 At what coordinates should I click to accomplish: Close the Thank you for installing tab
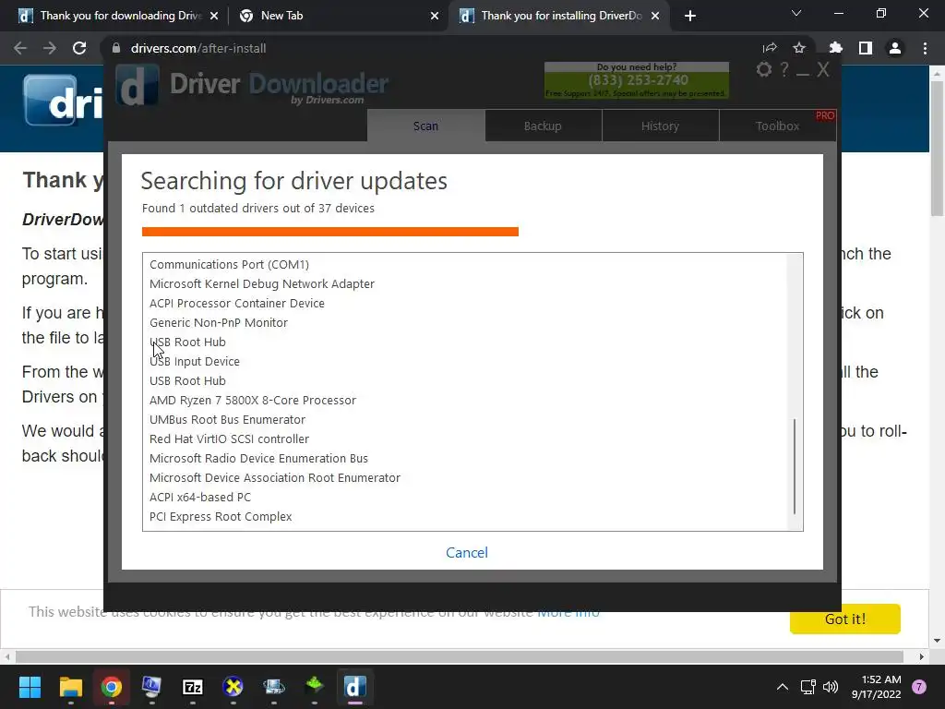point(655,16)
